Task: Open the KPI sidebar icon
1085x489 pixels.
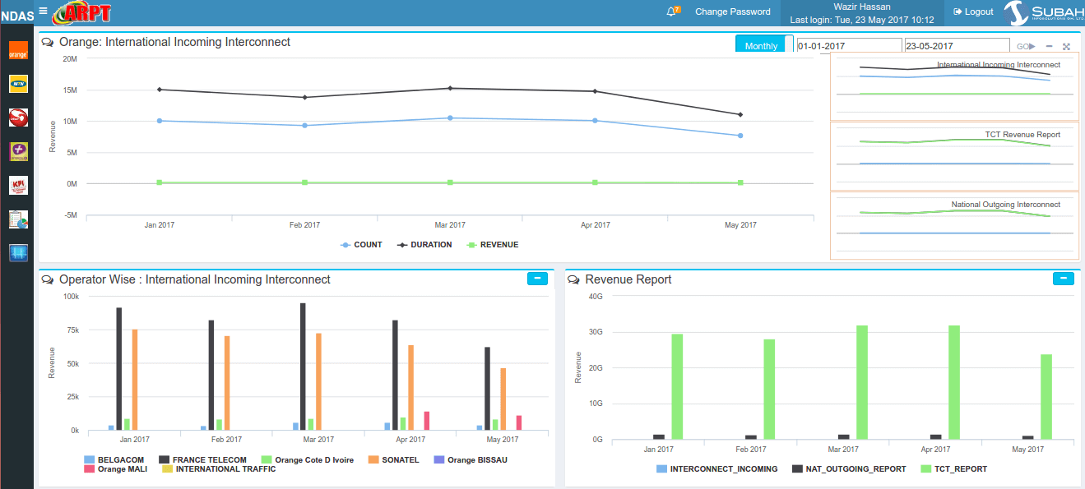Action: pos(18,185)
